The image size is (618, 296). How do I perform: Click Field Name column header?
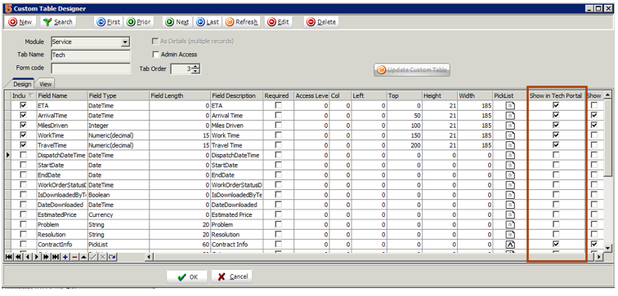pyautogui.click(x=62, y=95)
